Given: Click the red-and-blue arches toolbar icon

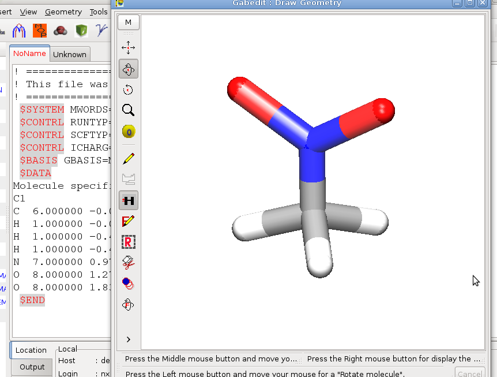Looking at the screenshot, I should pos(19,30).
